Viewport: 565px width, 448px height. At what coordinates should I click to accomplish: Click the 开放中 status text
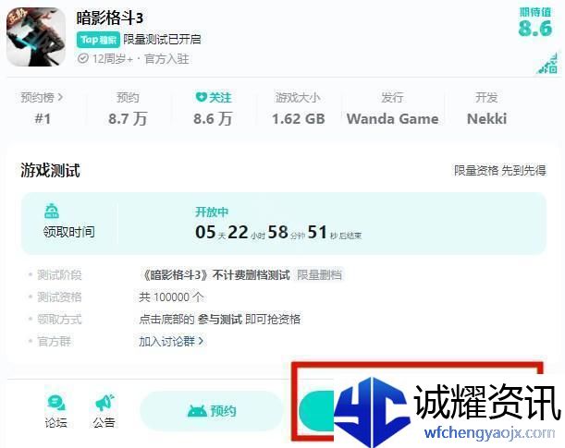212,212
